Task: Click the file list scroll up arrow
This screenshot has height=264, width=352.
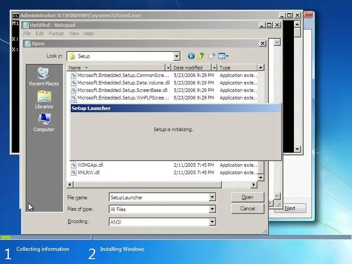Action: [x=260, y=67]
